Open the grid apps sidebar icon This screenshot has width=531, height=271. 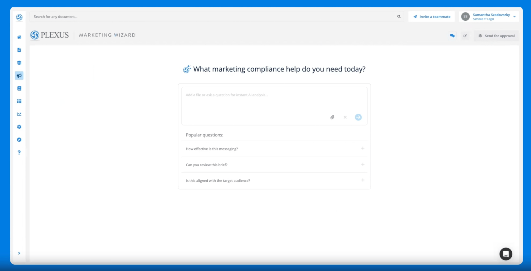point(19,101)
